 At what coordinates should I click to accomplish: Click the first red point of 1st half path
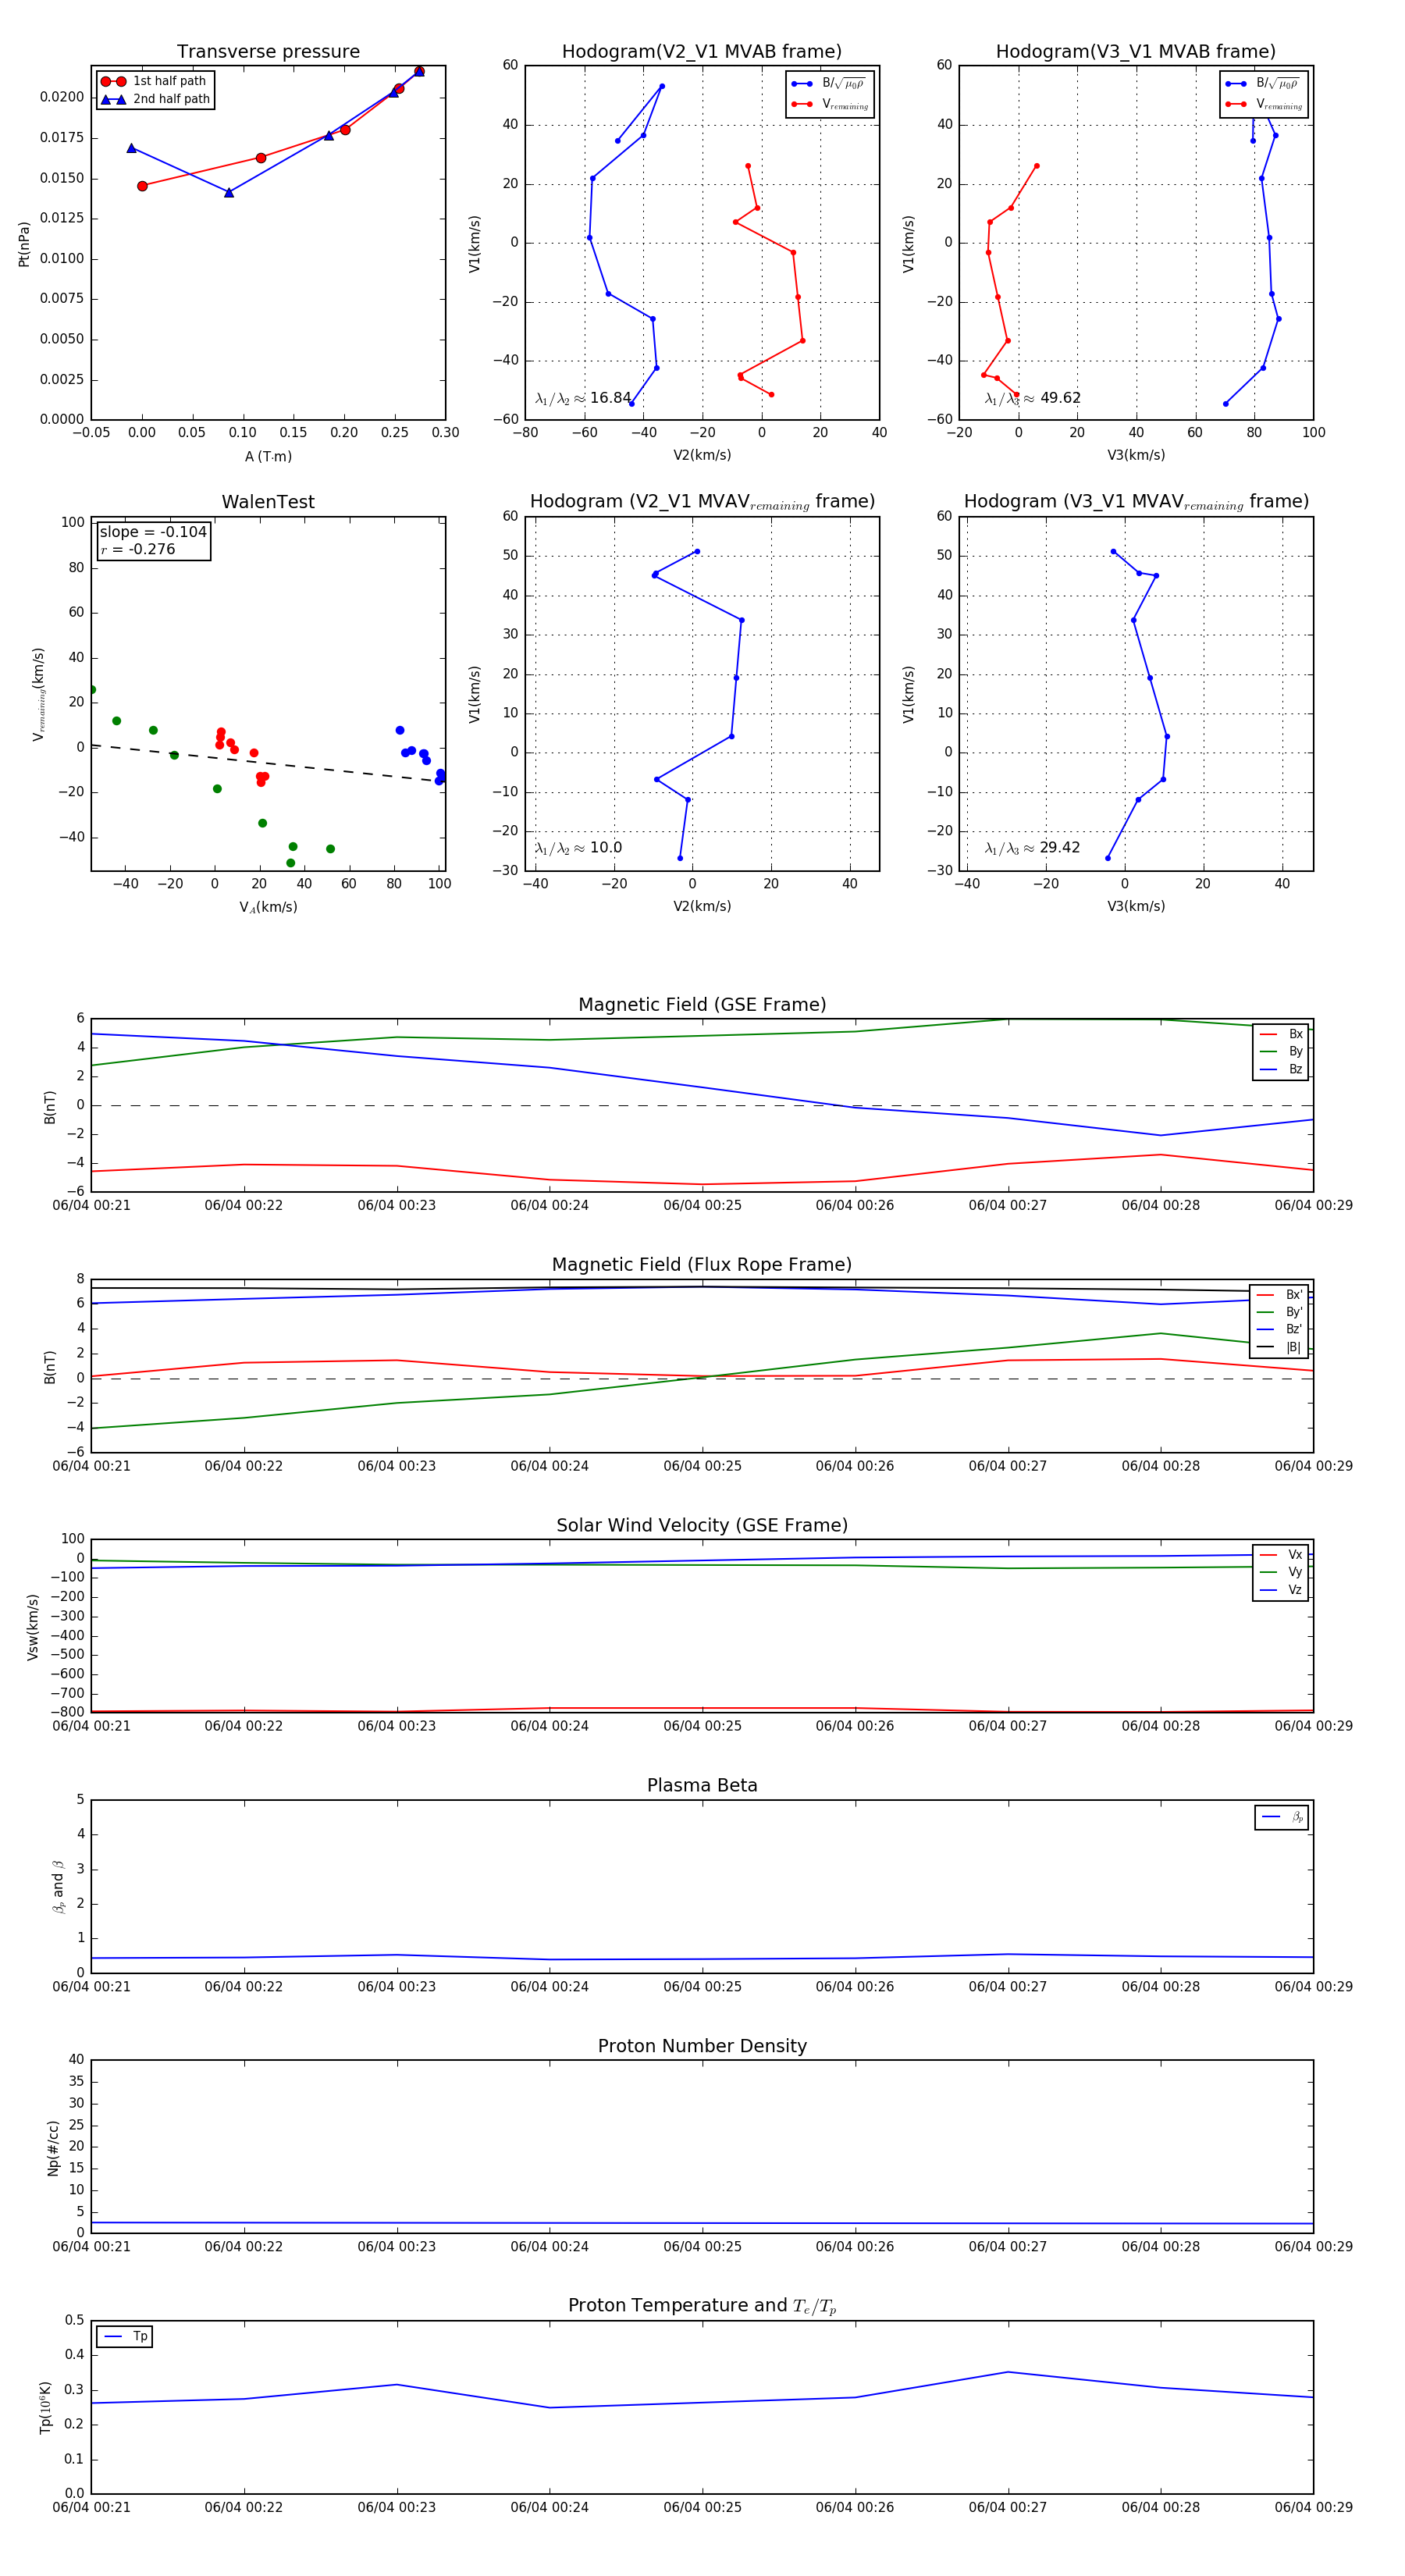[x=142, y=186]
